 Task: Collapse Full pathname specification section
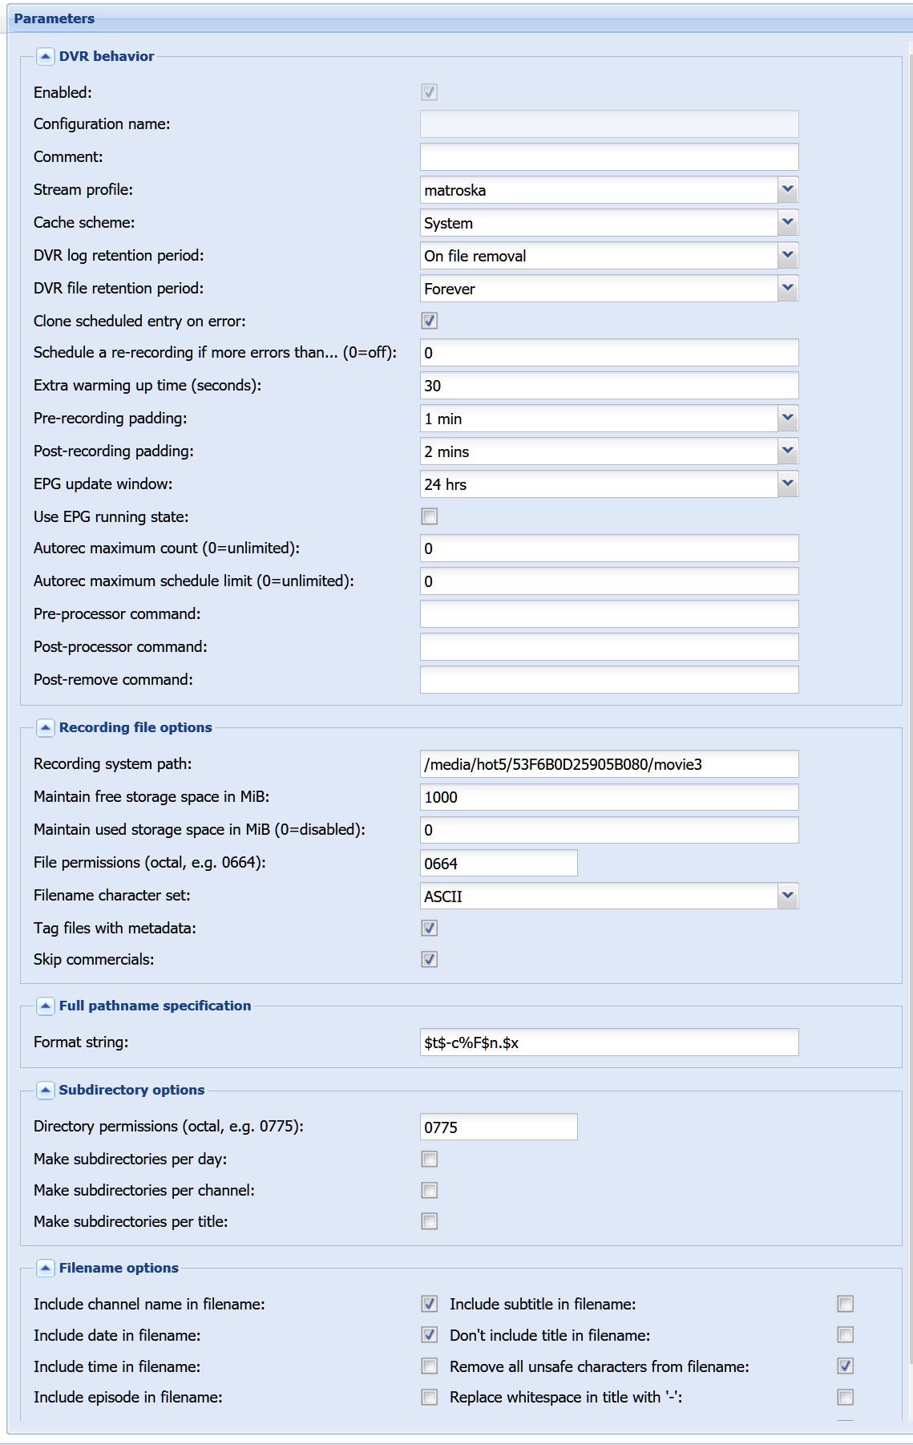46,1006
